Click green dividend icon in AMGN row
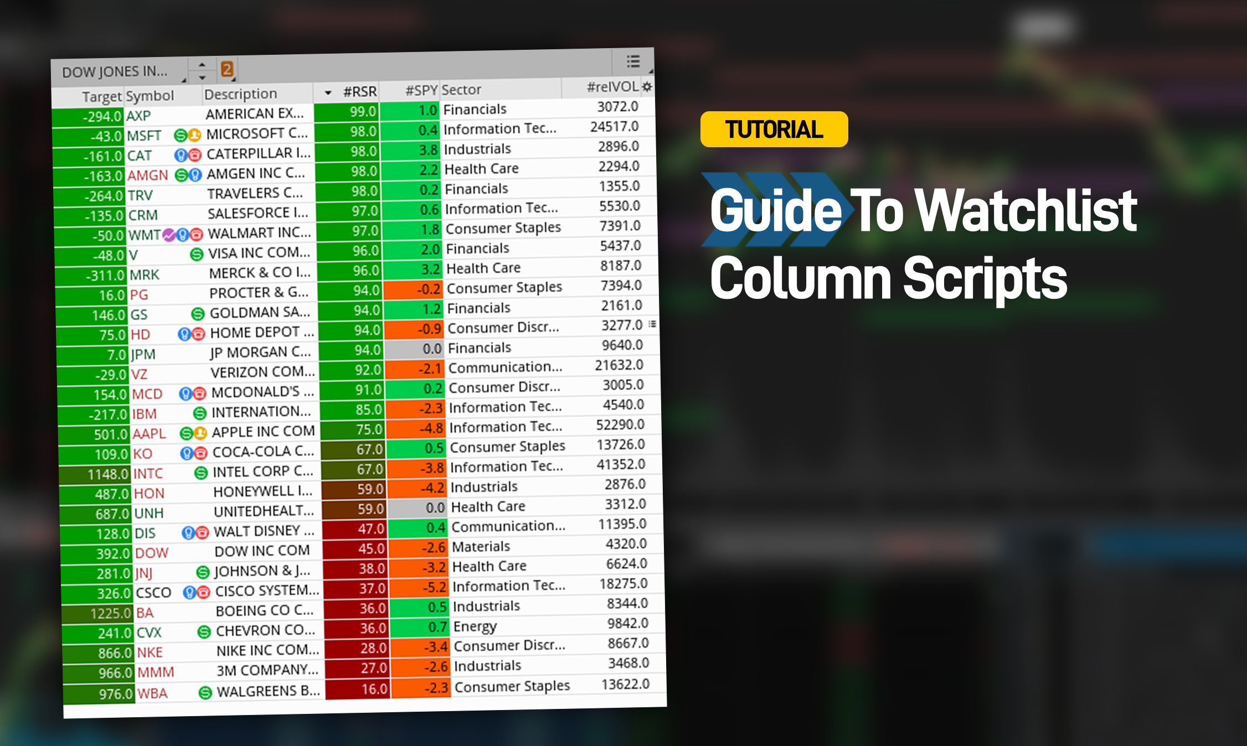Viewport: 1247px width, 746px height. 181,175
